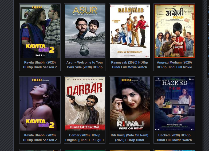209x151 pixels.
Task: Select the purple Kavita Bhabhi 2 poster without Part 2 label
Action: pos(40,104)
